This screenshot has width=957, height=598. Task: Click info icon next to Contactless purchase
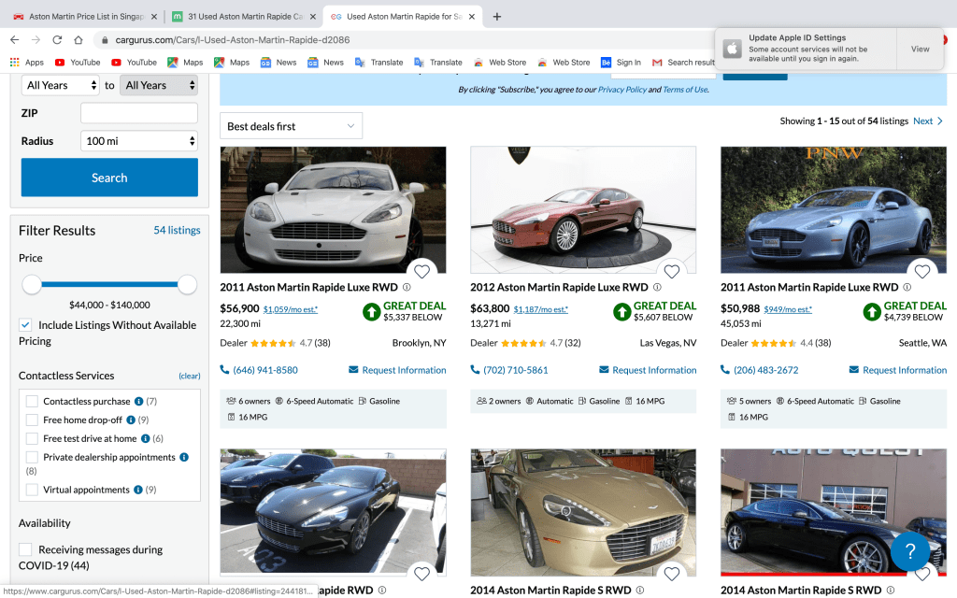[x=138, y=401]
